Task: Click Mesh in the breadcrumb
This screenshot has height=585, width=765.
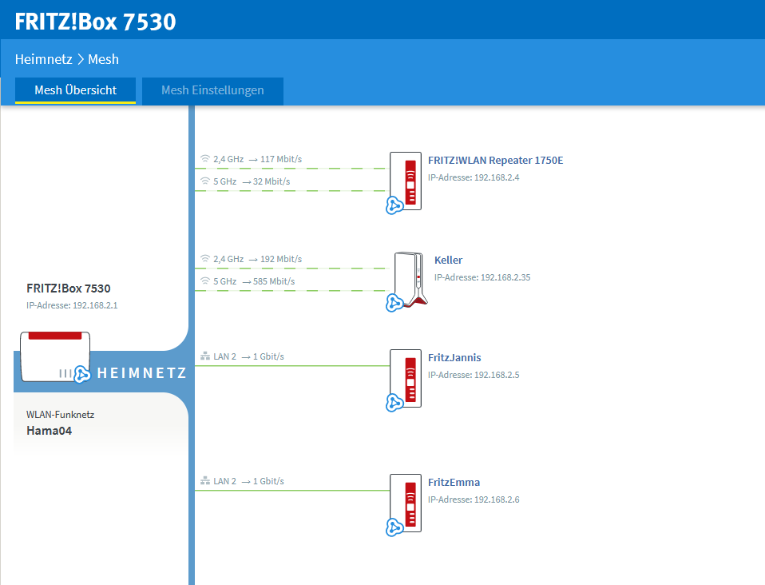Action: click(104, 59)
